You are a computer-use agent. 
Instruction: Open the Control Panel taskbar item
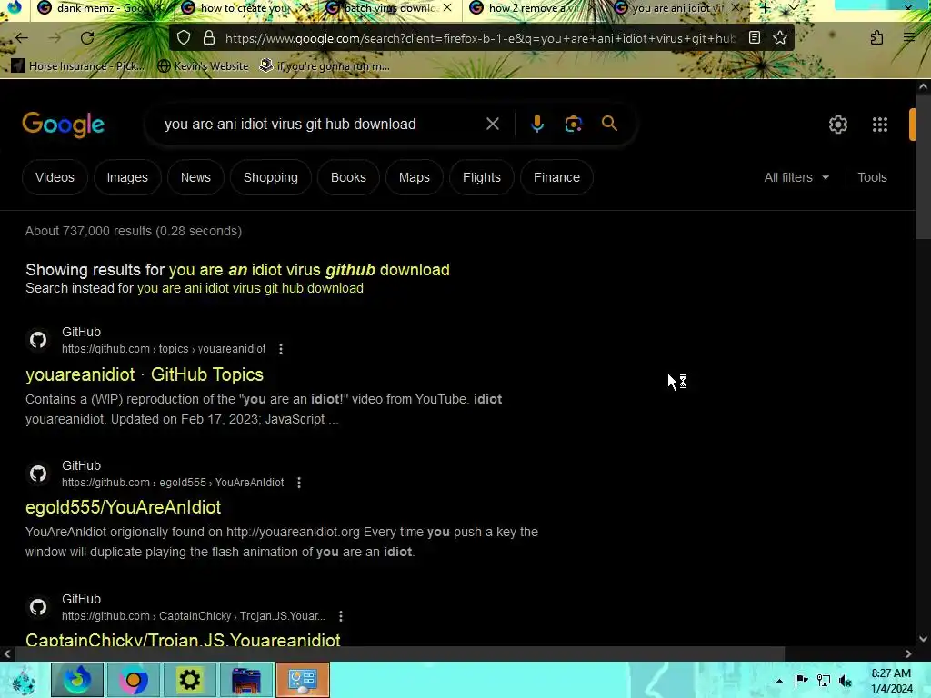point(303,680)
